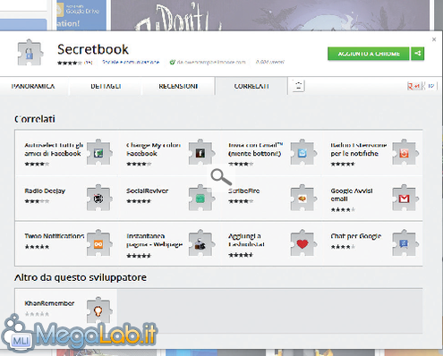Open the Social e comunicazione category link
The image size is (443, 356).
(131, 62)
